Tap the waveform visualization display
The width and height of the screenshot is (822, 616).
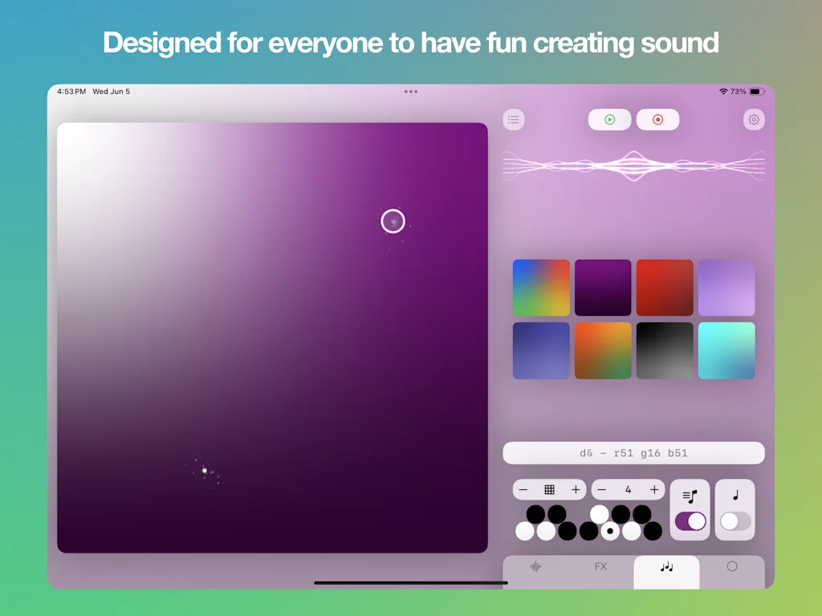click(633, 166)
